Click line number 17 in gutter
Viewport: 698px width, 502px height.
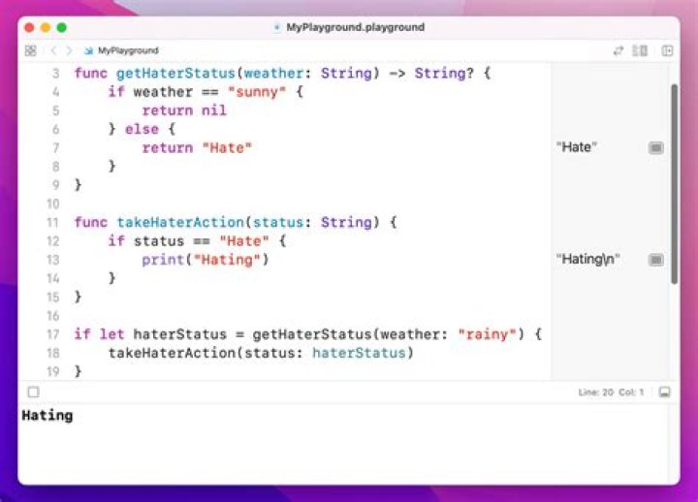click(52, 334)
